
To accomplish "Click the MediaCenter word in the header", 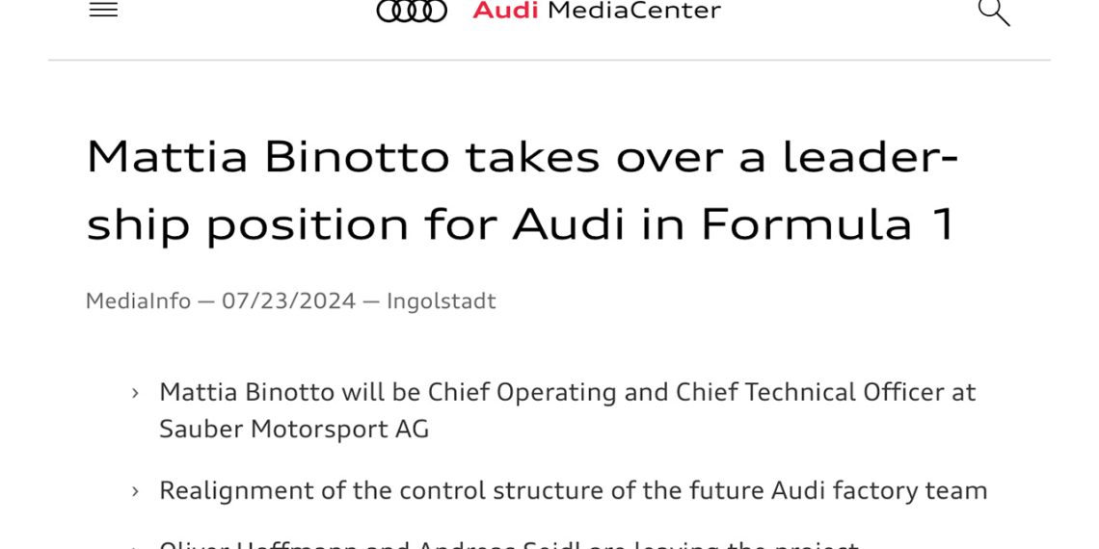I will pos(634,11).
